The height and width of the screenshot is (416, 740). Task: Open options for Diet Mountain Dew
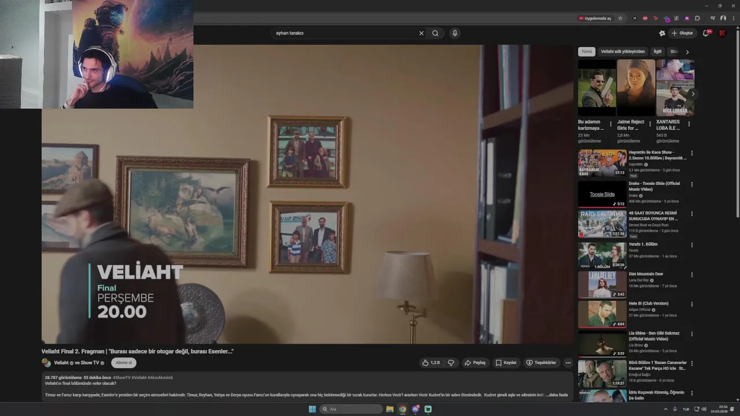pos(692,274)
